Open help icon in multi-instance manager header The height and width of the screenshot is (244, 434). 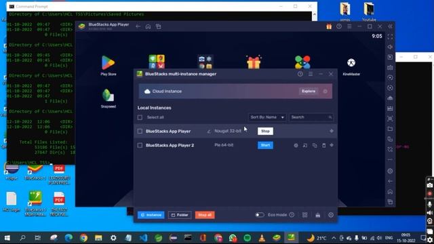point(300,74)
